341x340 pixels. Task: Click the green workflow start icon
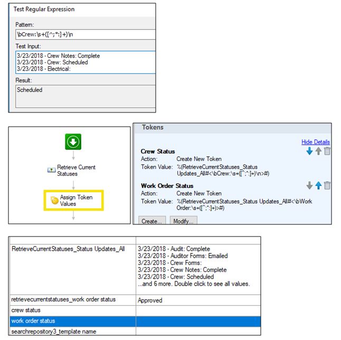tap(74, 142)
